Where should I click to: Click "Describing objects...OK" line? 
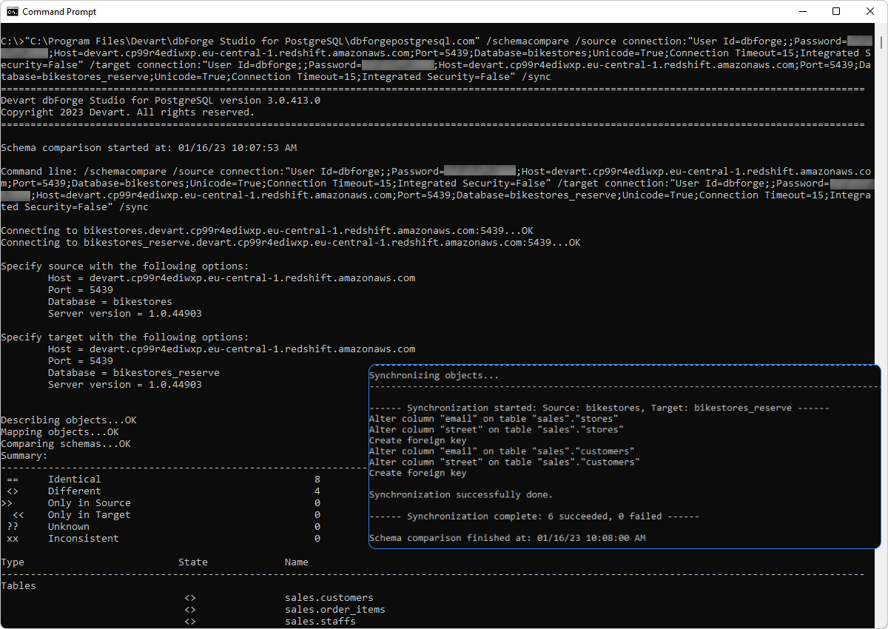pos(69,420)
